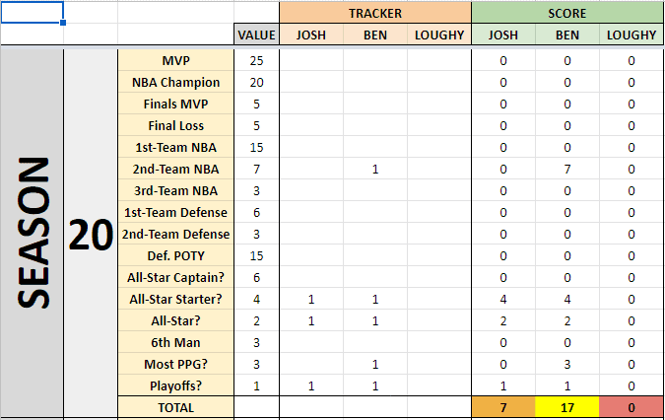This screenshot has height=420, width=665.
Task: Click Loughy's red total score cell
Action: click(x=632, y=407)
